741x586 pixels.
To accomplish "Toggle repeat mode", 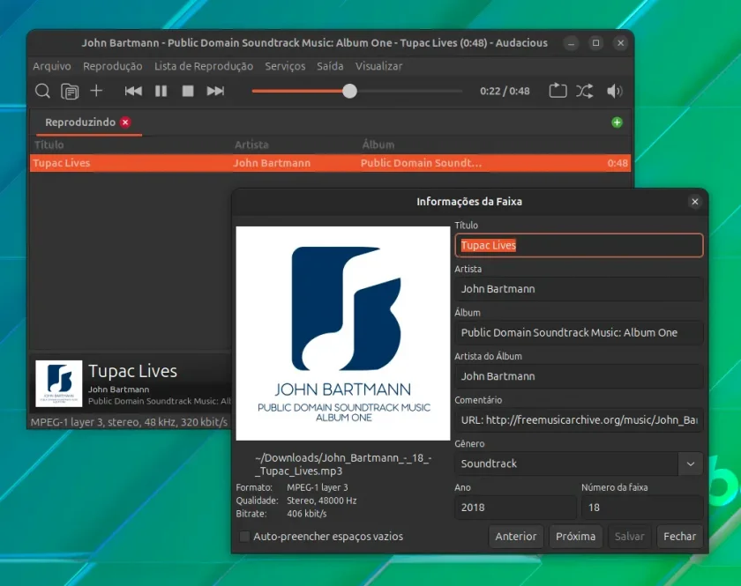I will click(x=558, y=90).
